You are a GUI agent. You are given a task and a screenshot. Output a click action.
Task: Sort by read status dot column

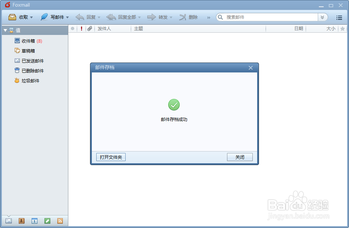pyautogui.click(x=73, y=29)
